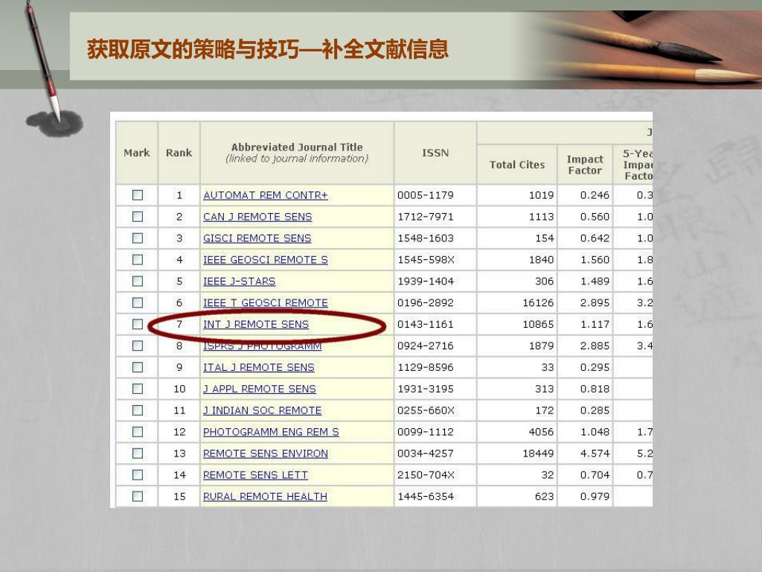Select ISSN value 1445-6354
Screen dimensions: 762x572
point(425,496)
